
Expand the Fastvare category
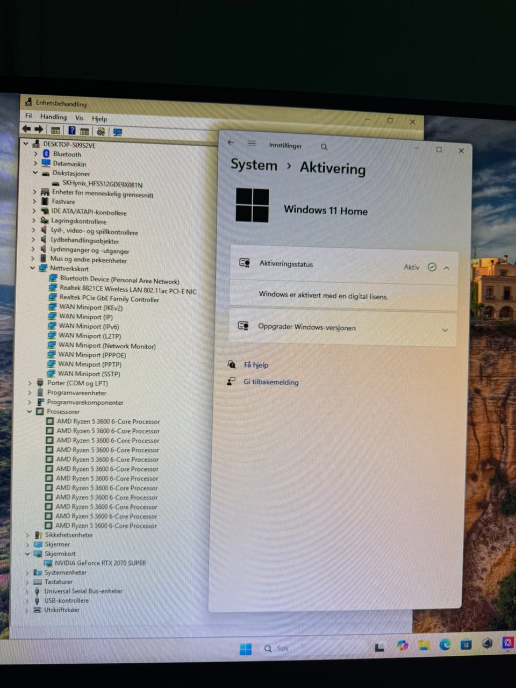pyautogui.click(x=34, y=201)
